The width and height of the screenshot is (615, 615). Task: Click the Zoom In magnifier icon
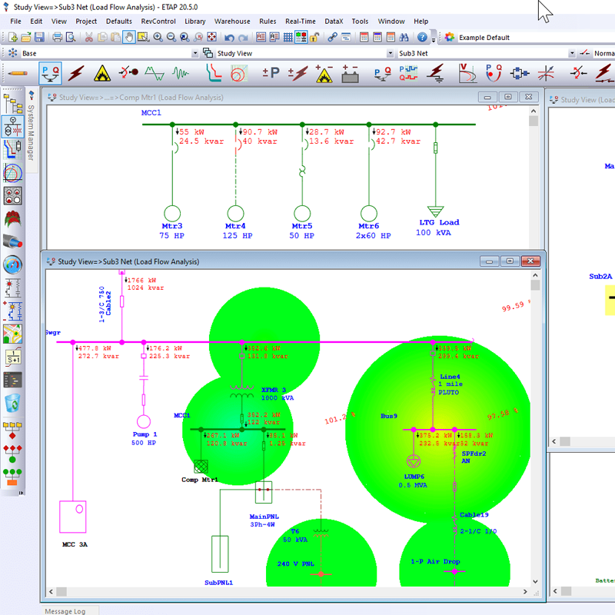tap(158, 37)
